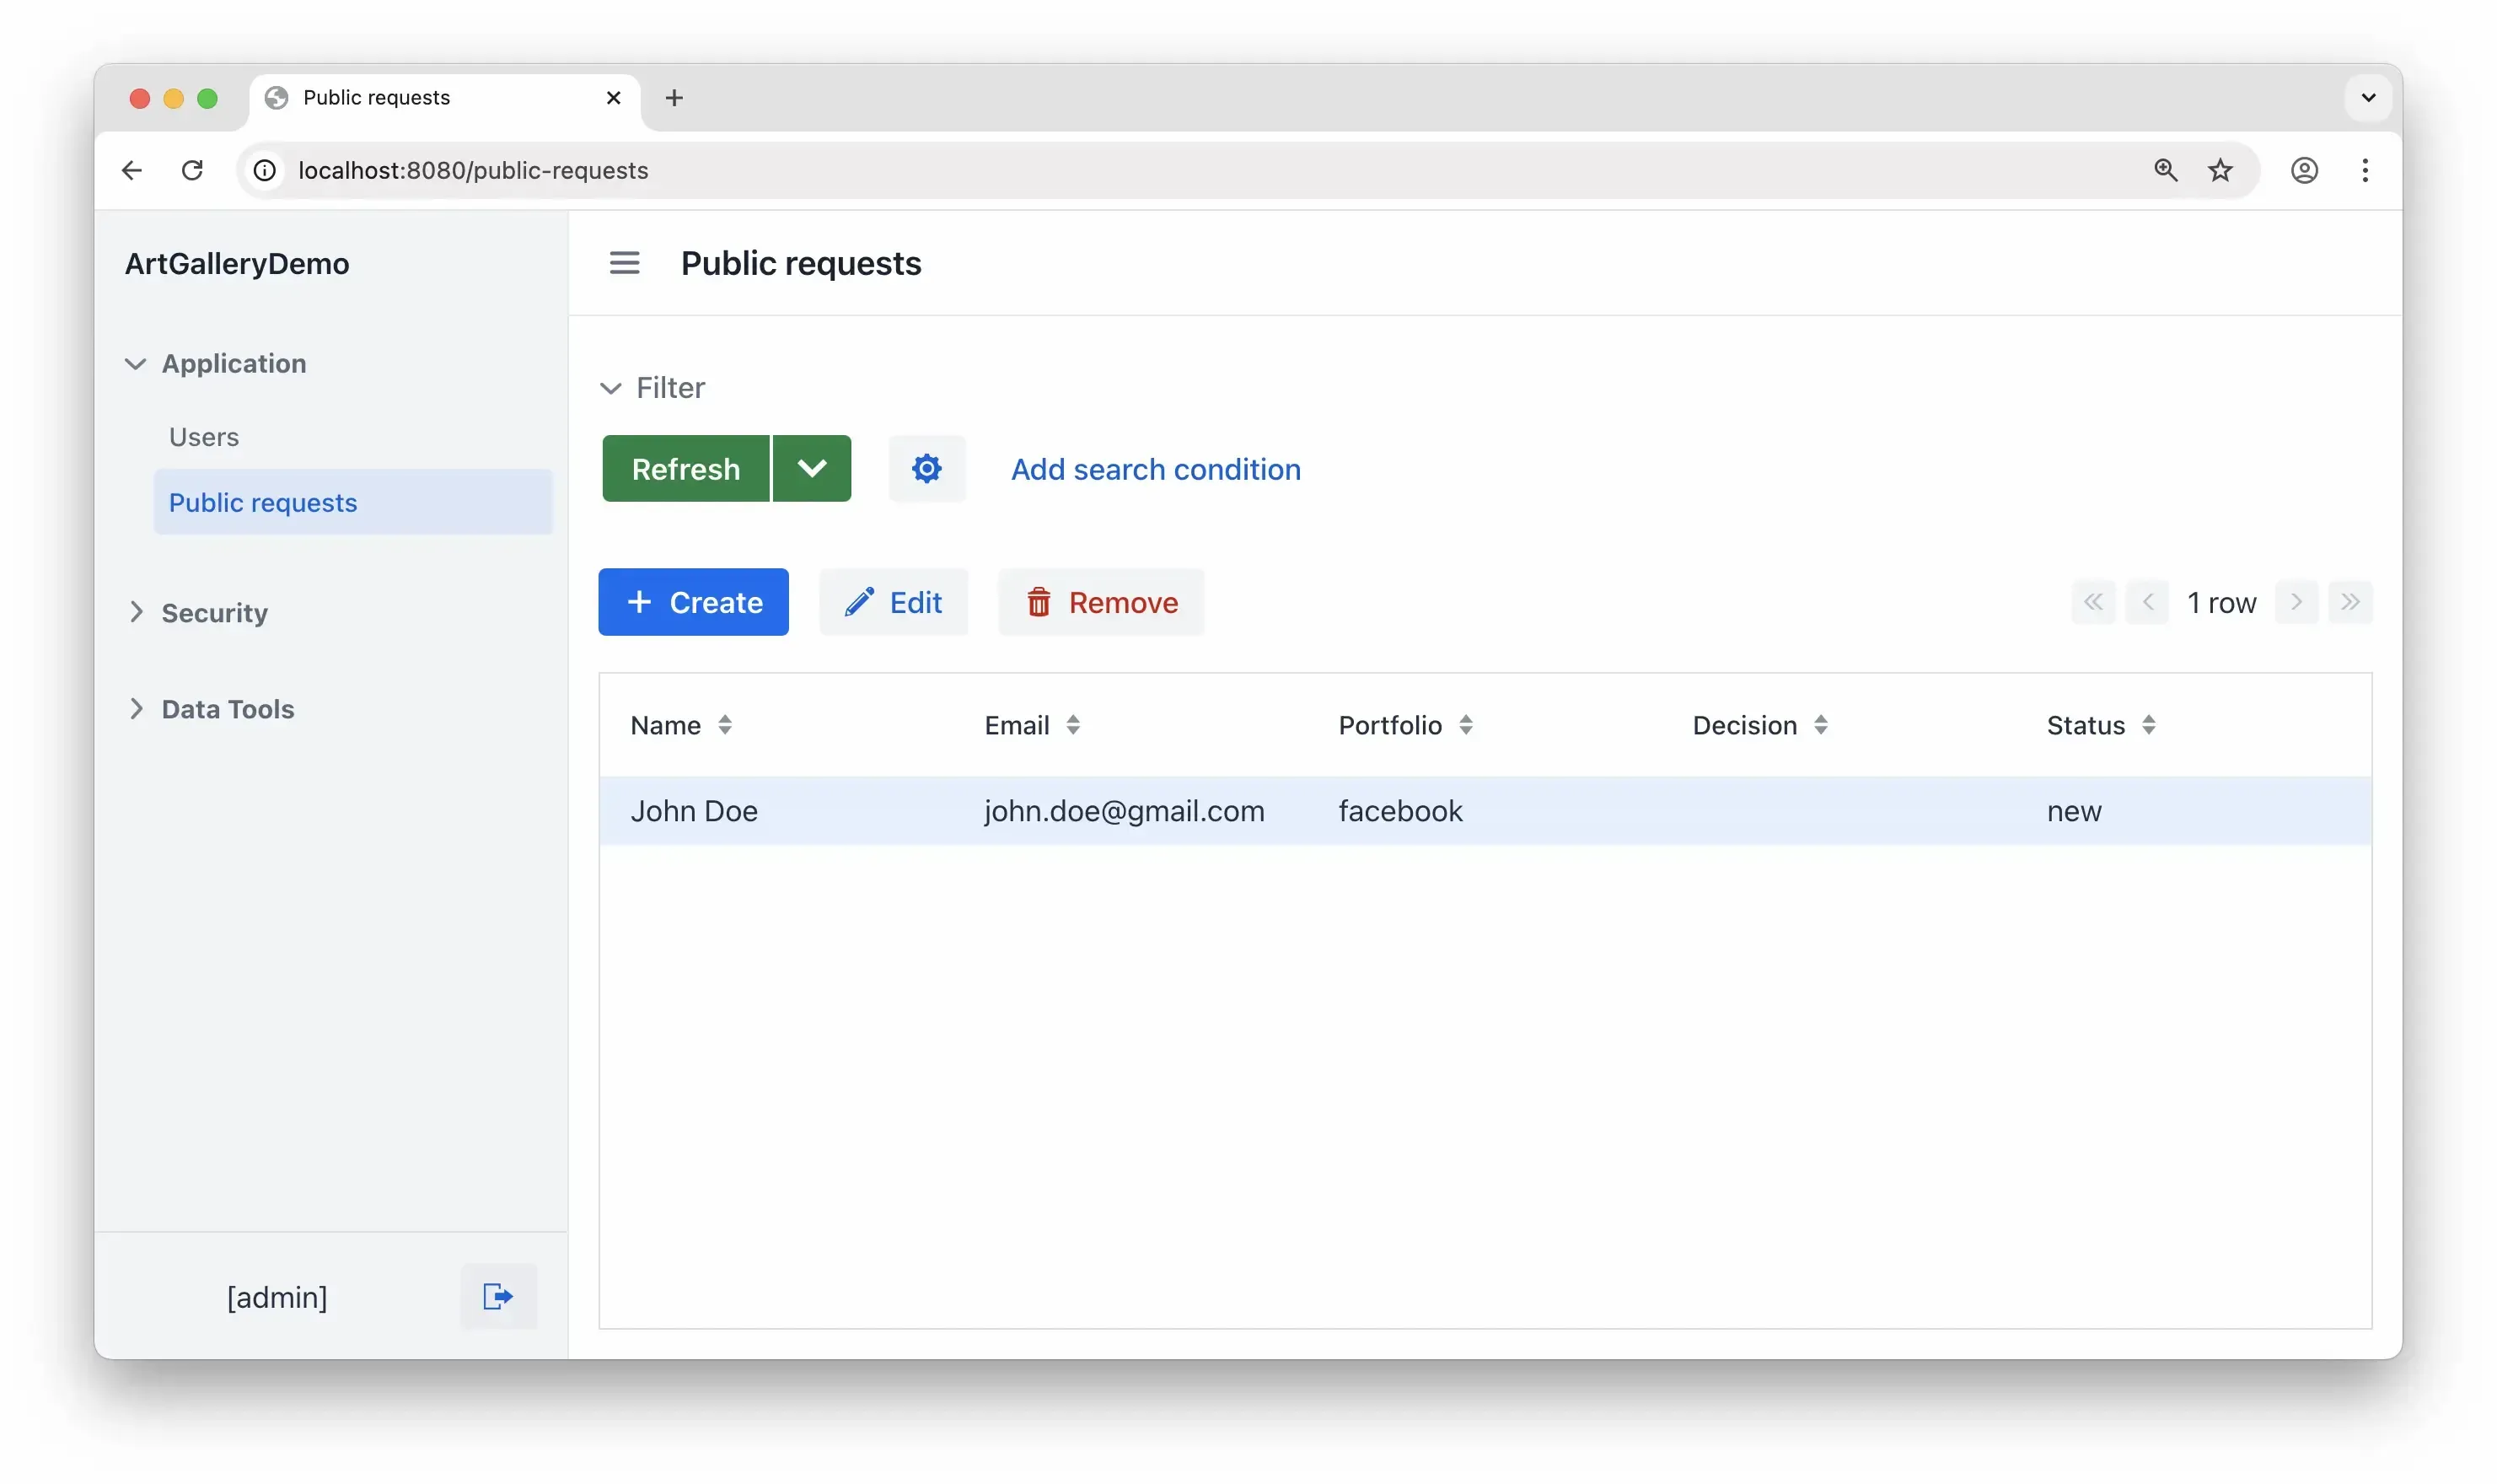Sort table by Email column
This screenshot has height=1484, width=2497.
coord(1072,725)
